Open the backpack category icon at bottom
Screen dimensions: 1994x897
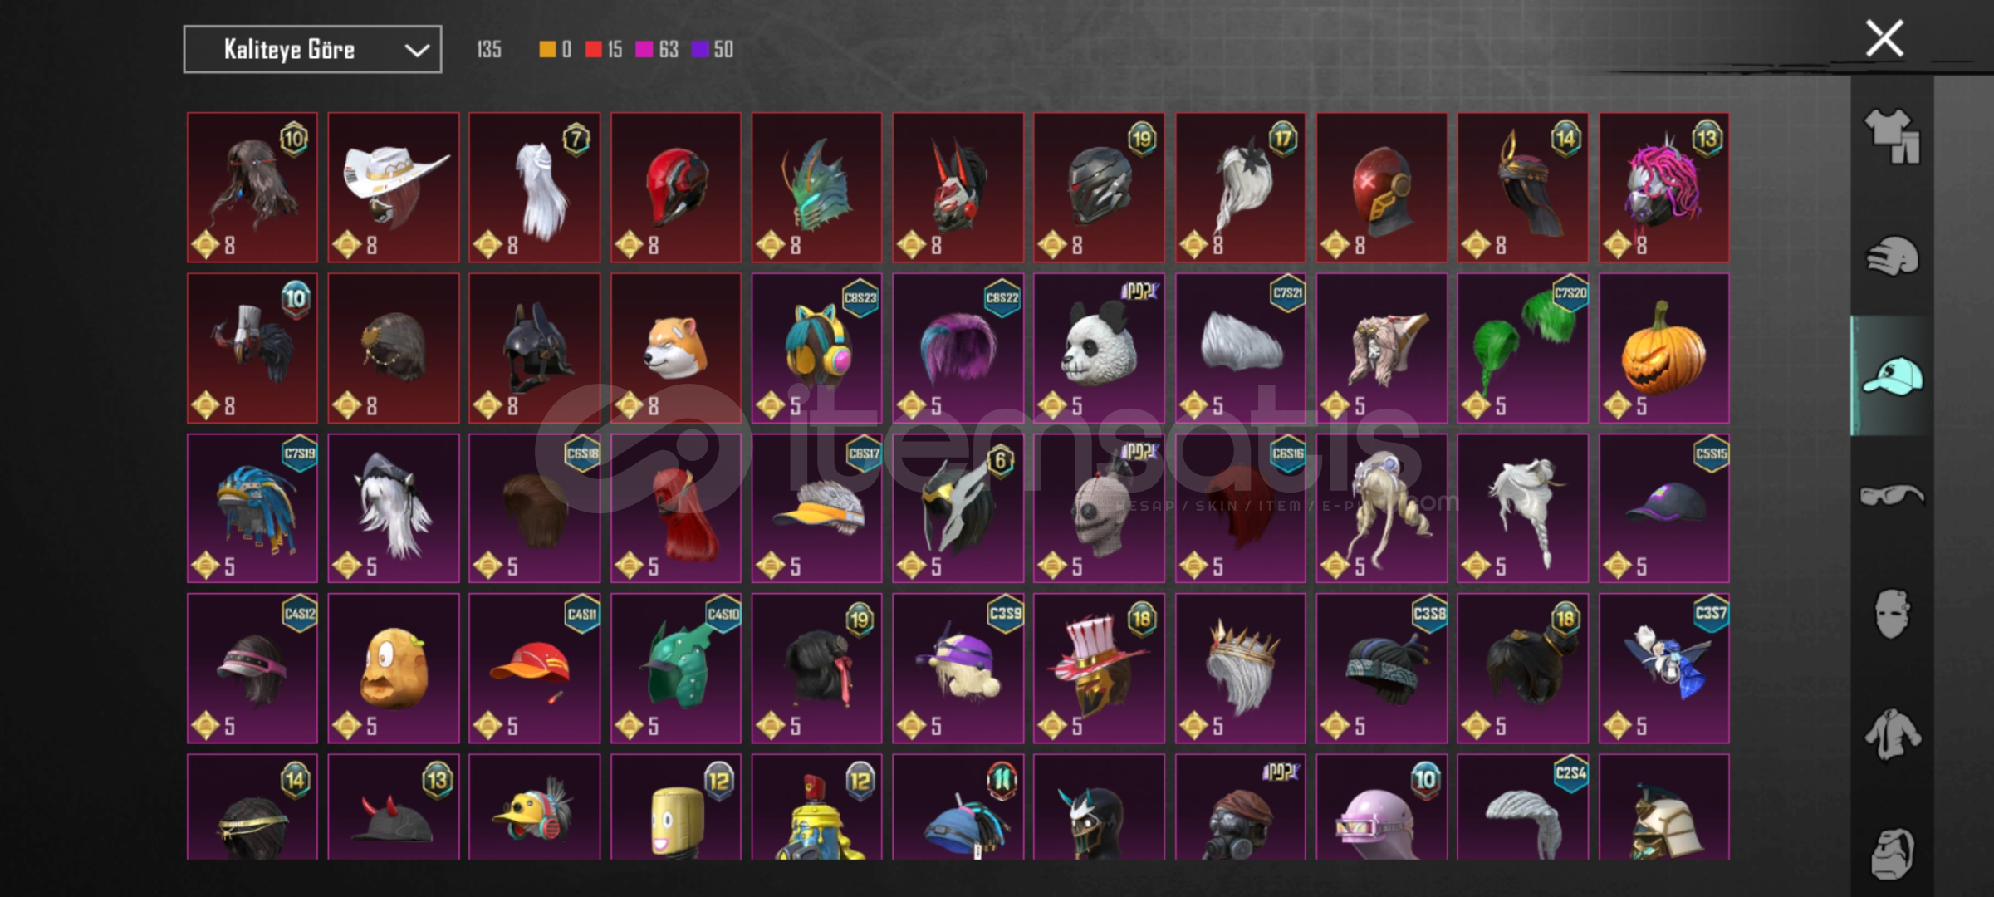pos(1893,854)
